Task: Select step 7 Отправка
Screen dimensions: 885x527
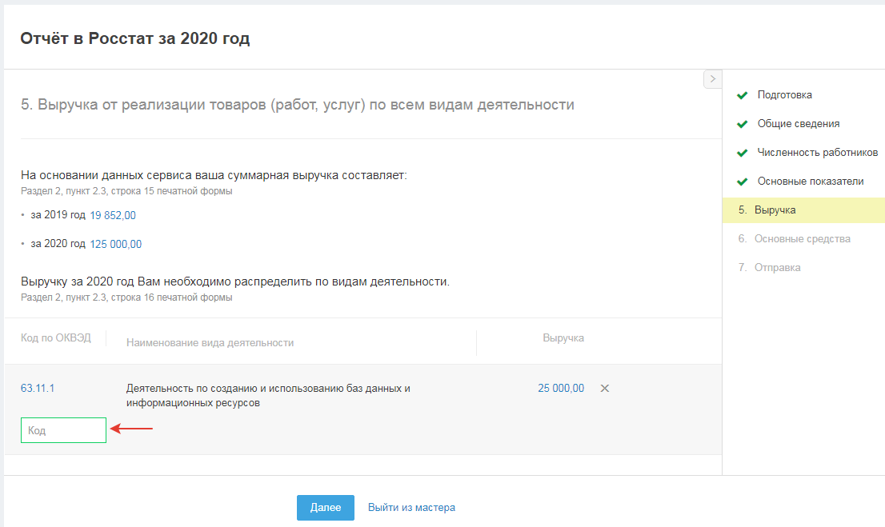Action: click(769, 267)
